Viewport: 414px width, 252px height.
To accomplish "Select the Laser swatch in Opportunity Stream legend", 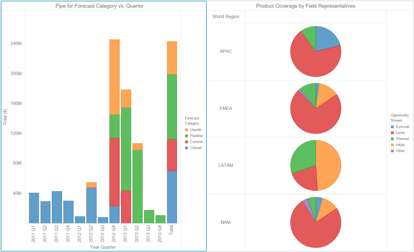I will (x=393, y=133).
